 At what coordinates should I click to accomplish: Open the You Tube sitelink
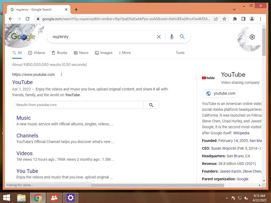point(27,171)
